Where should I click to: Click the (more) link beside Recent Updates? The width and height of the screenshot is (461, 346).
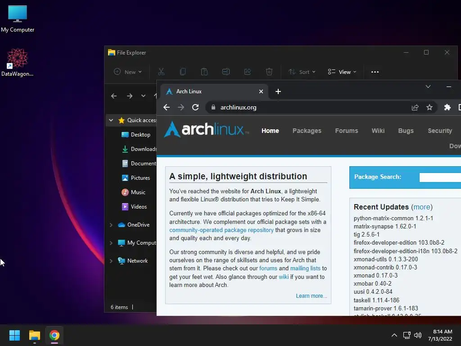[x=422, y=207]
